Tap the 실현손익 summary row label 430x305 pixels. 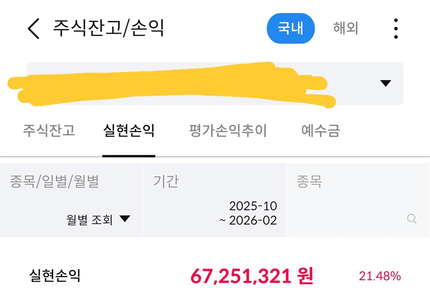[x=54, y=276]
